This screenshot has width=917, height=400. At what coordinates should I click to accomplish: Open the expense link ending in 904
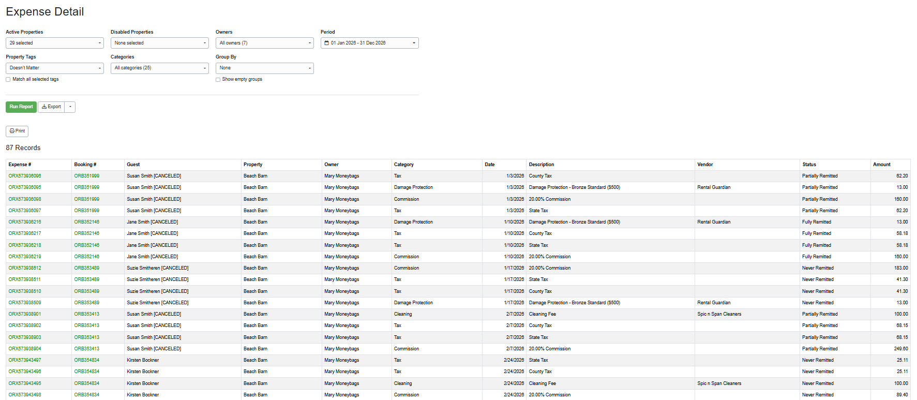(25, 349)
